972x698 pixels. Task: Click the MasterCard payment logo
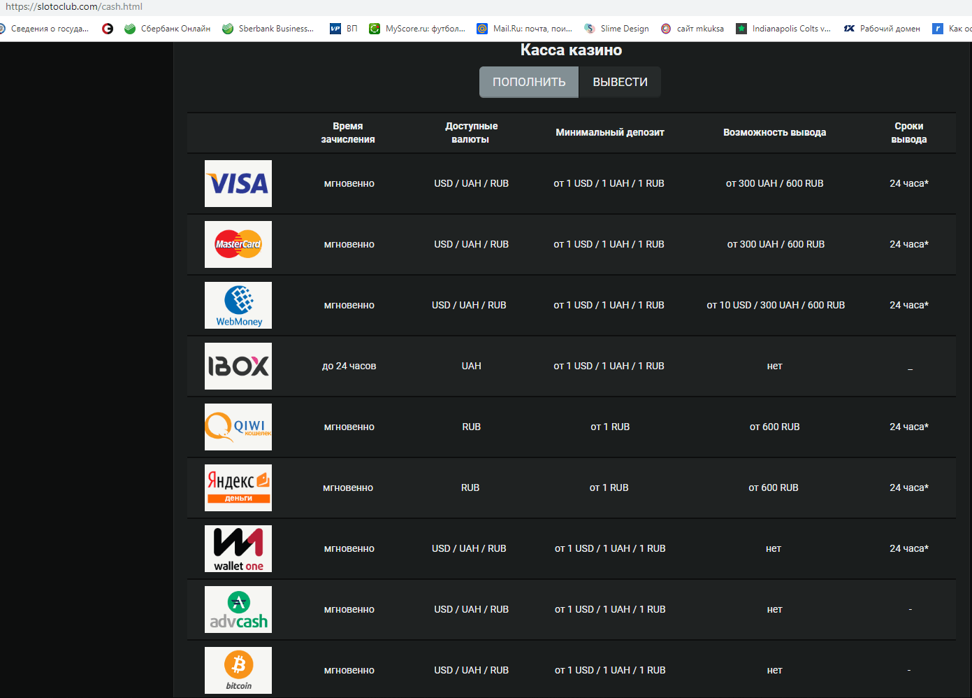pyautogui.click(x=238, y=244)
